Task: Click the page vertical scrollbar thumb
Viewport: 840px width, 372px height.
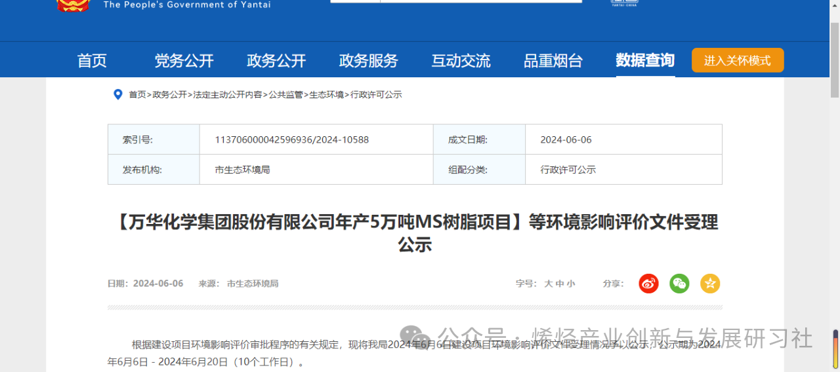Action: tap(835, 59)
